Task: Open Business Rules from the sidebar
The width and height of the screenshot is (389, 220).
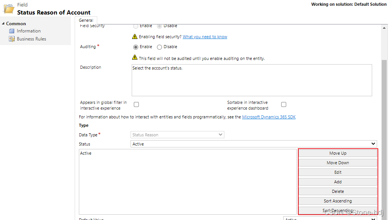Action: coord(31,39)
